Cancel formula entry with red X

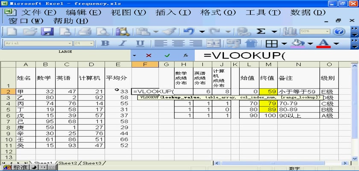pyautogui.click(x=149, y=56)
